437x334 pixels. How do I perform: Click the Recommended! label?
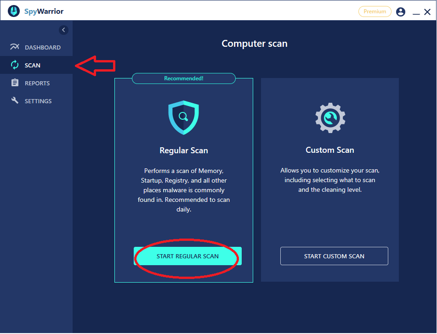184,78
